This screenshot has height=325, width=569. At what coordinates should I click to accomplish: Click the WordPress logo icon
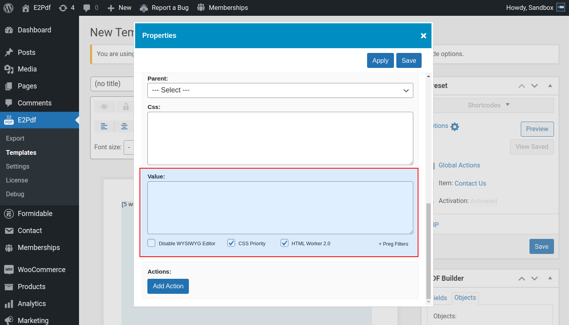pyautogui.click(x=8, y=8)
